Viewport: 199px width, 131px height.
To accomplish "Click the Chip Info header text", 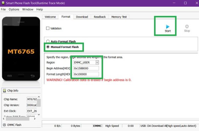I will [x=13, y=91].
